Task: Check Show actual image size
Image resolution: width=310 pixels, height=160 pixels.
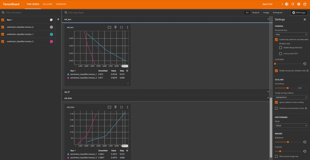Action: tap(276, 157)
